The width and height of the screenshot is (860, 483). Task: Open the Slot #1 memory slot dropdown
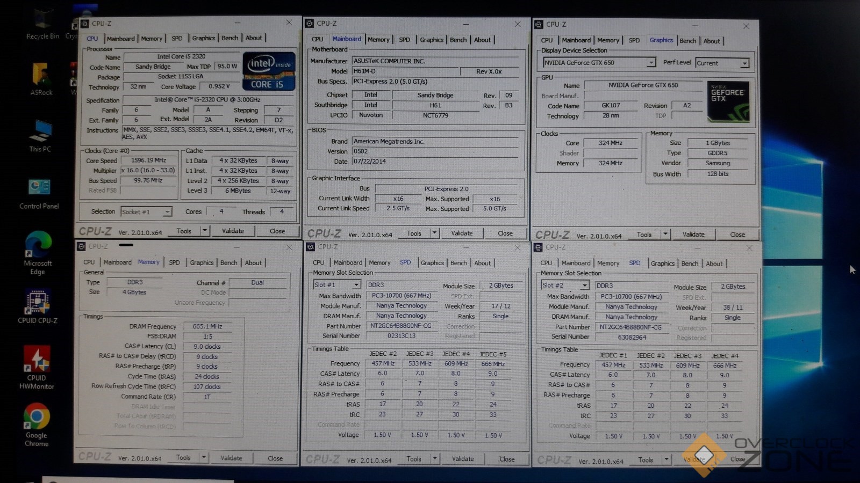356,285
